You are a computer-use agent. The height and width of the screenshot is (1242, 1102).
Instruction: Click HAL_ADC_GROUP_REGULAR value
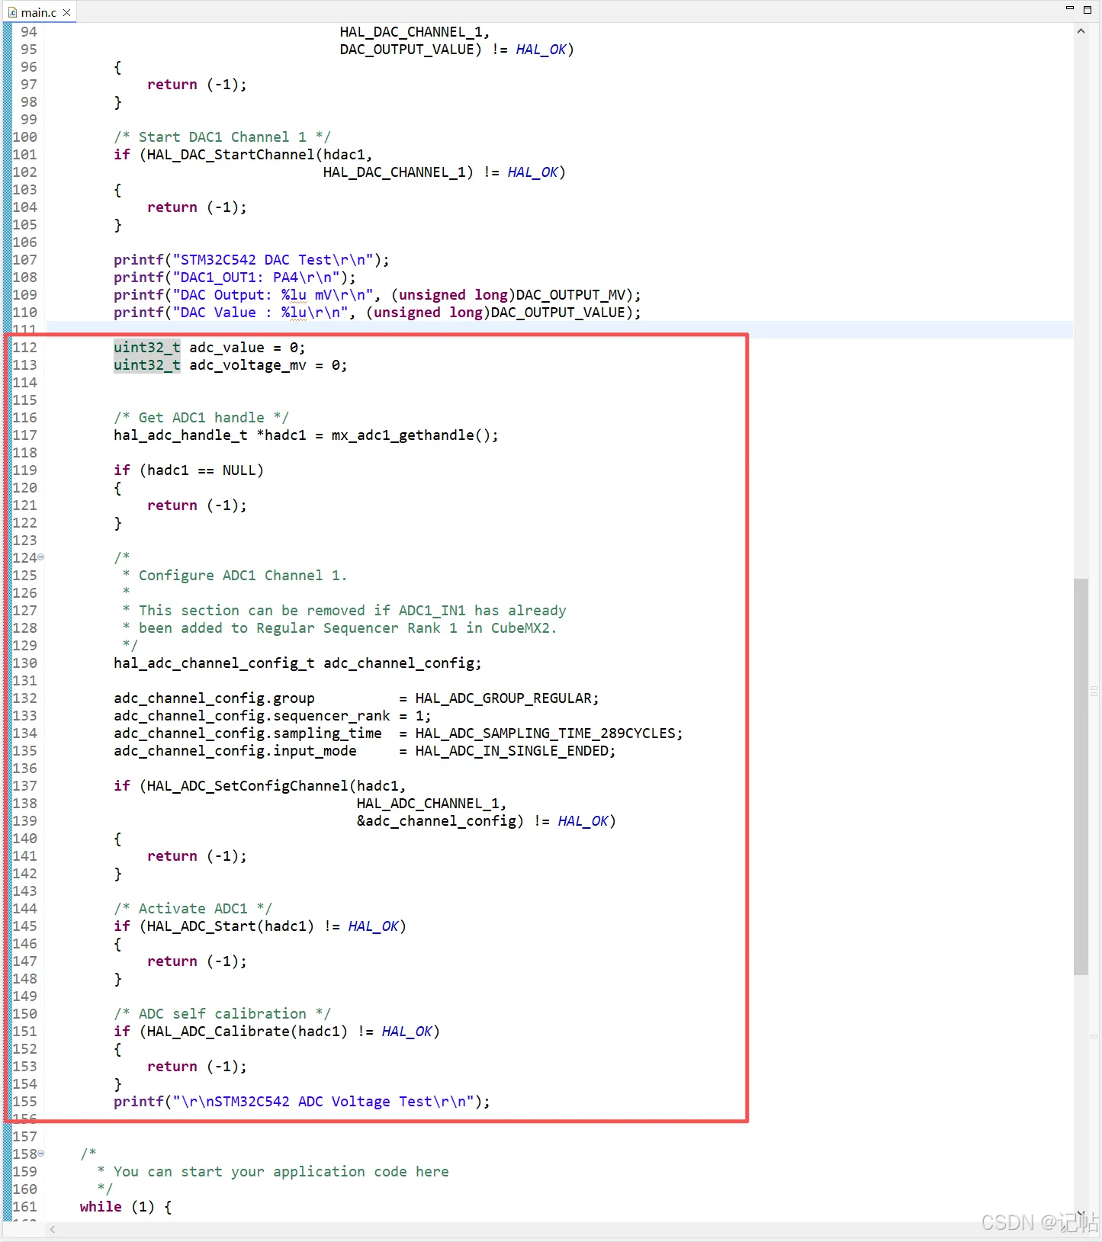[503, 698]
